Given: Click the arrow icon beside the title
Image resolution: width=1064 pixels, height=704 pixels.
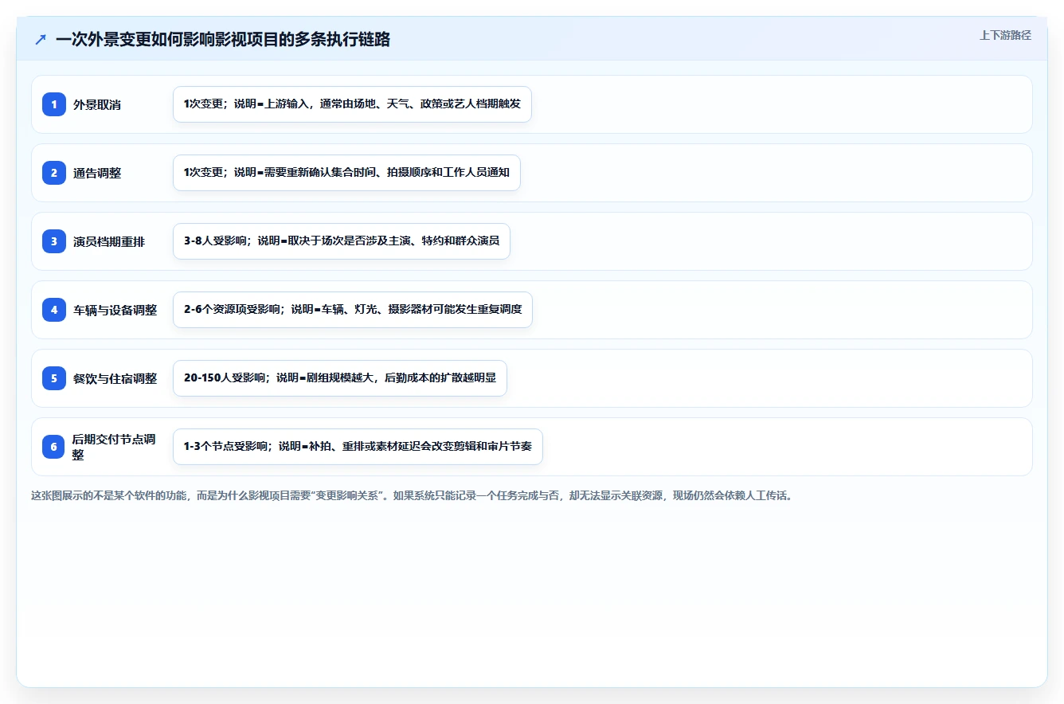Looking at the screenshot, I should pyautogui.click(x=41, y=40).
